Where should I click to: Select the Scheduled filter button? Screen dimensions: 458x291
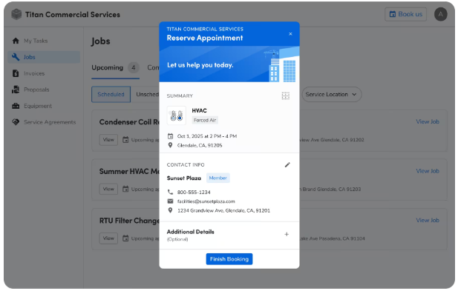(111, 94)
